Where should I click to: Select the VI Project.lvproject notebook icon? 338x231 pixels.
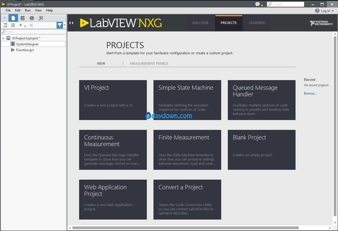[x=8, y=38]
